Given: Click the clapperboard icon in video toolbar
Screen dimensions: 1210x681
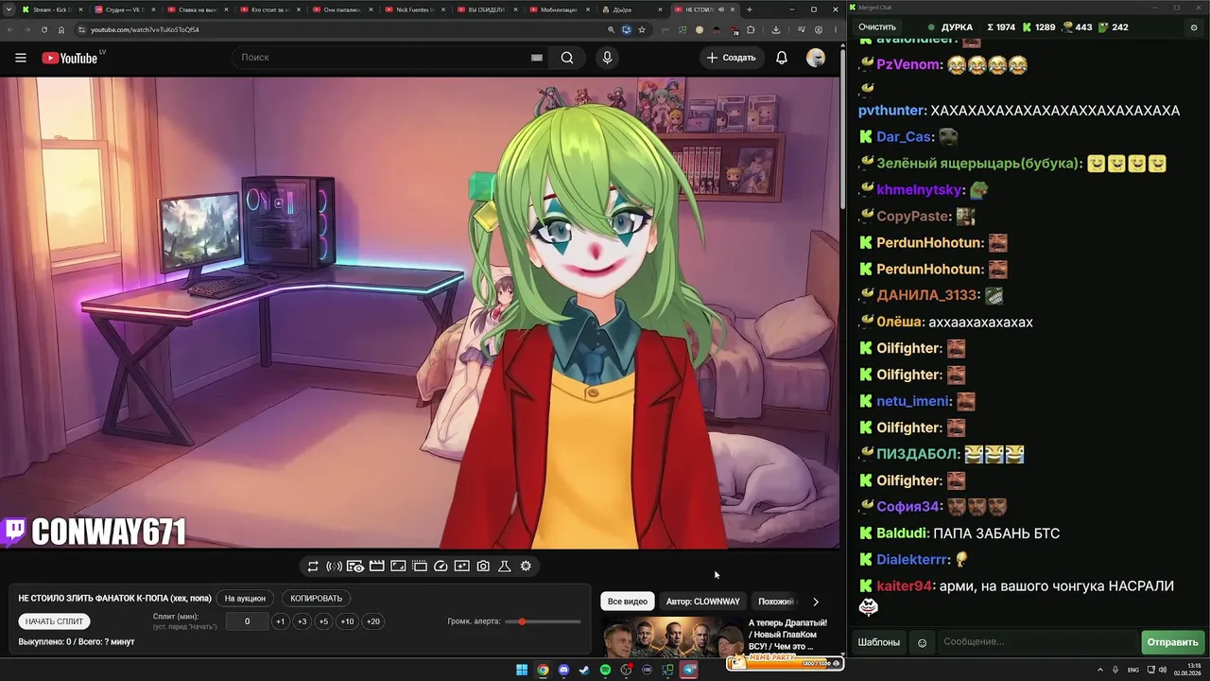Looking at the screenshot, I should point(376,567).
